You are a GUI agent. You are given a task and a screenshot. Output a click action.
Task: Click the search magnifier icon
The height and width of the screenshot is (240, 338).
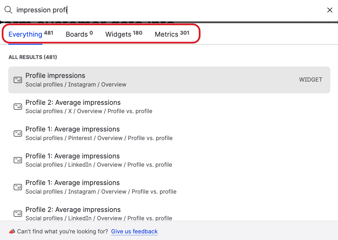tap(8, 10)
